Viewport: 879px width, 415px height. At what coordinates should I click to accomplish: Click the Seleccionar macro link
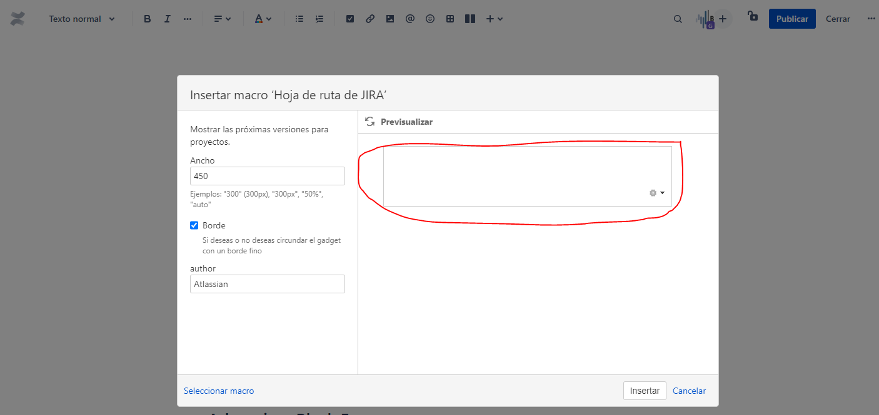(219, 391)
